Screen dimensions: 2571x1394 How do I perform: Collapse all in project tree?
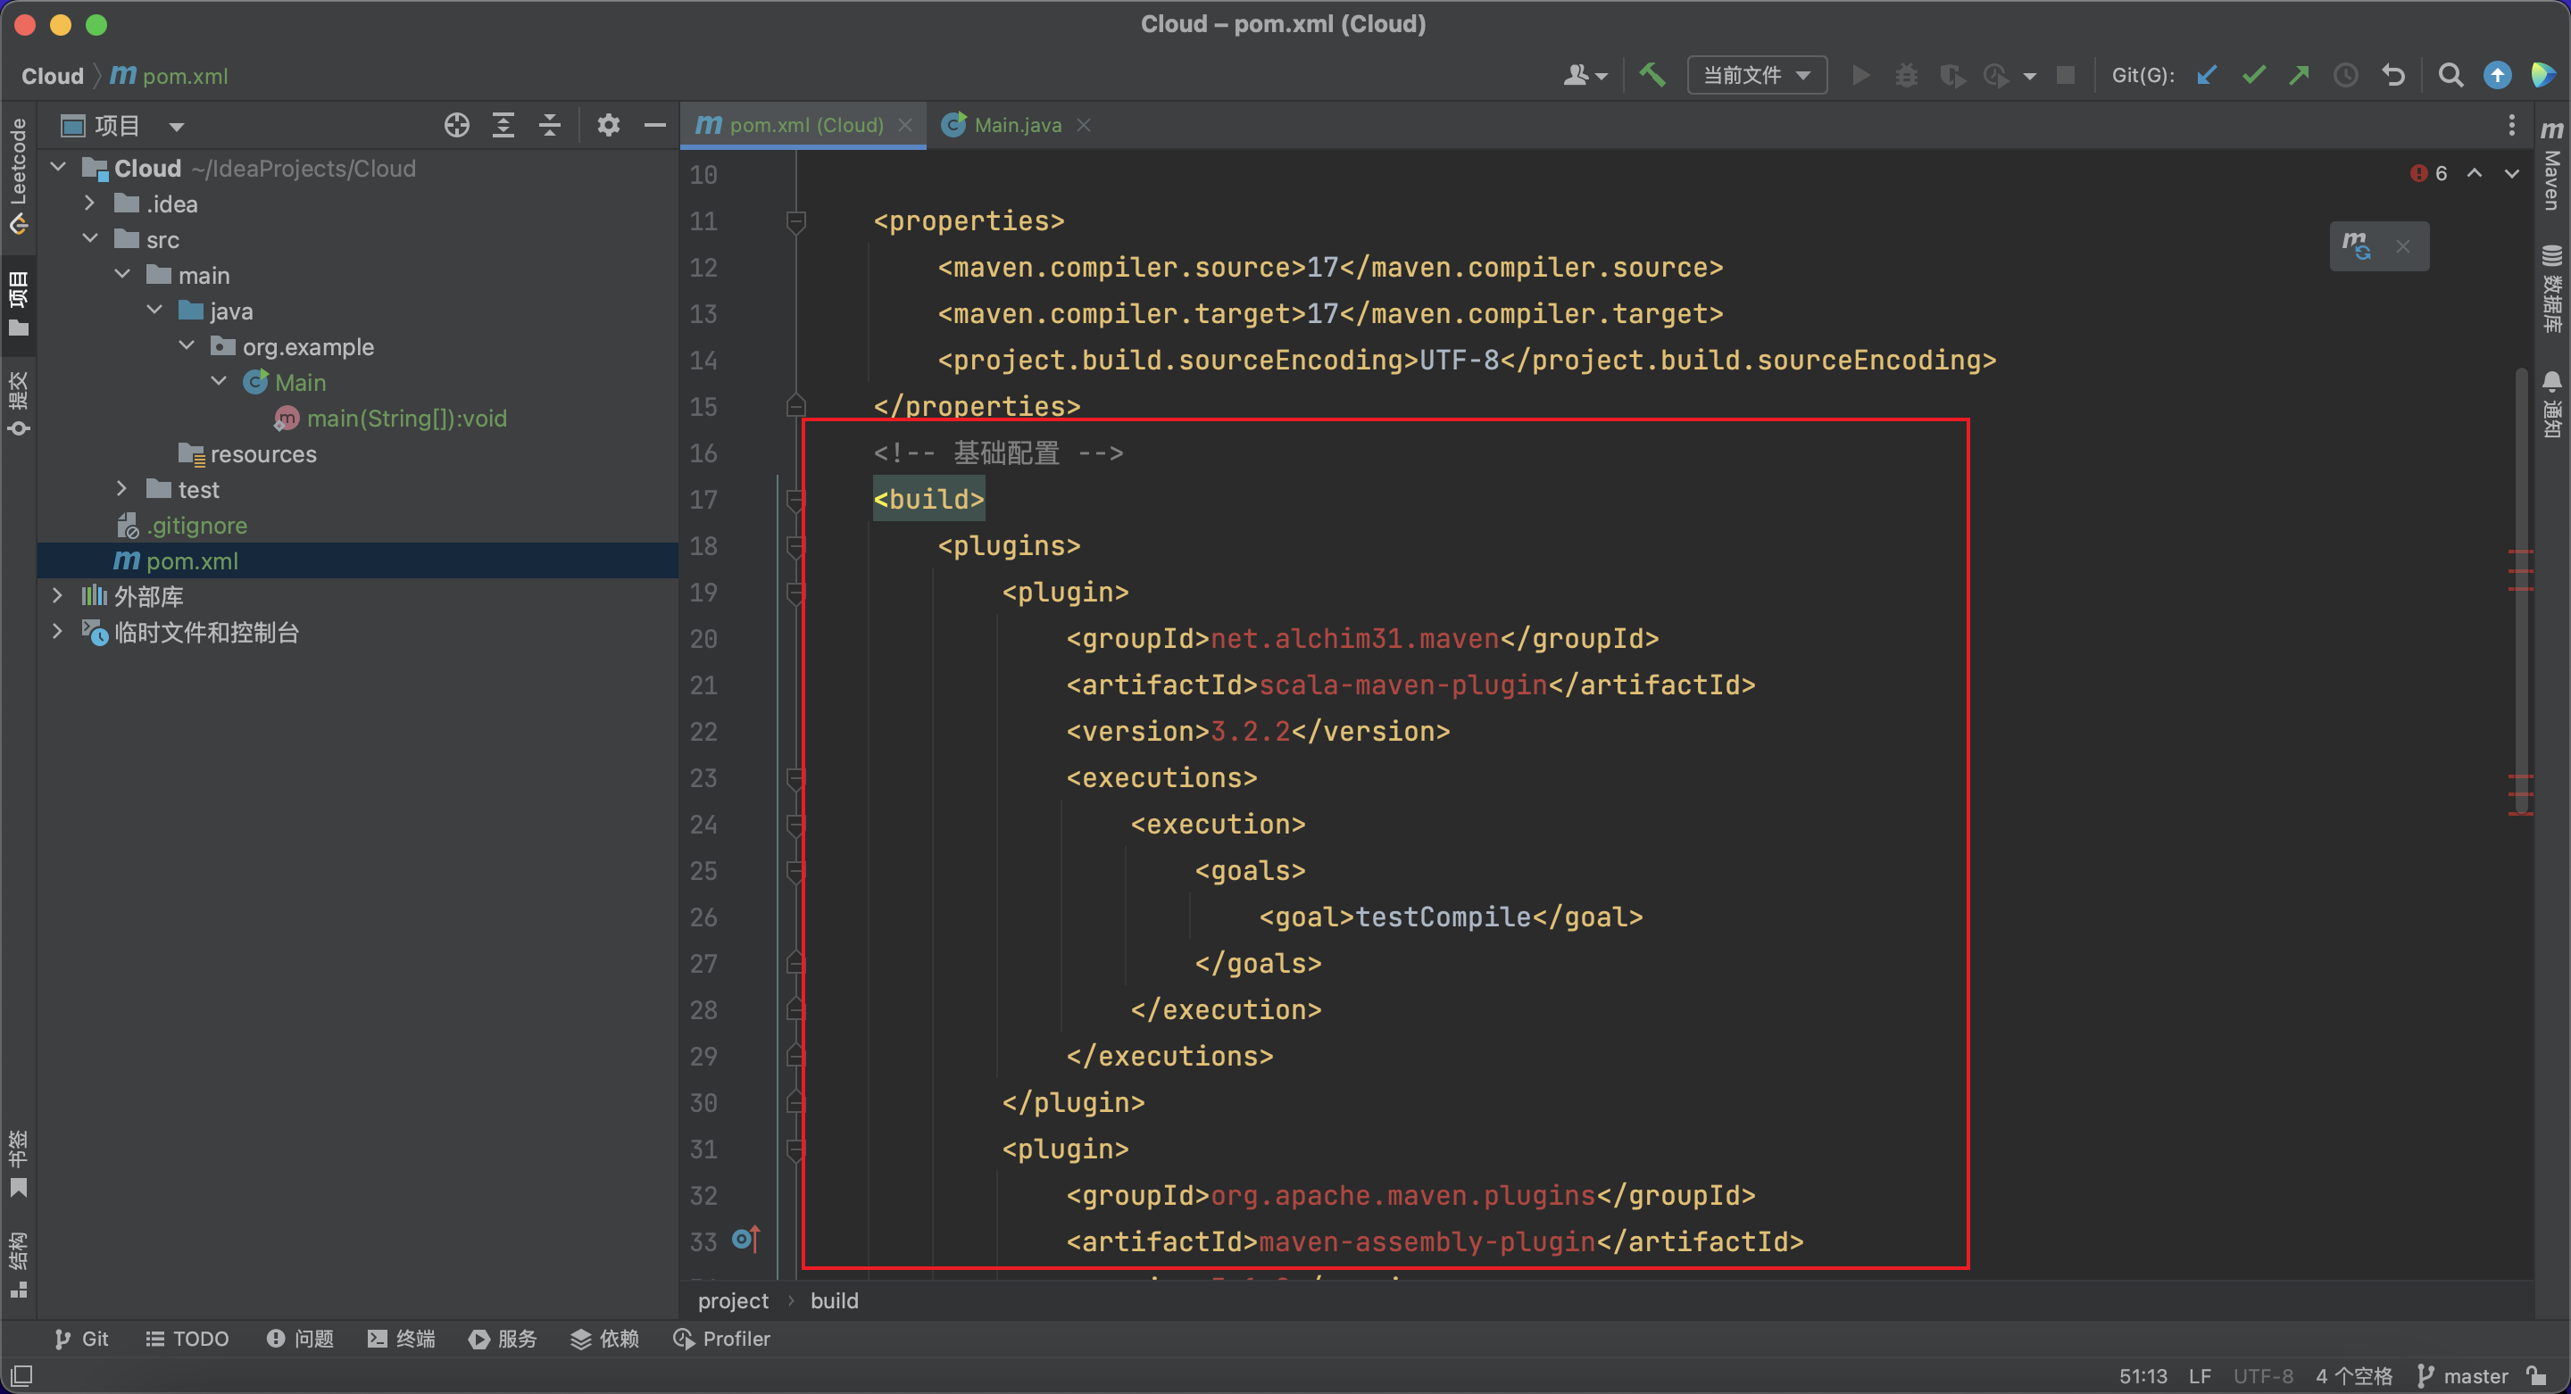pos(549,125)
